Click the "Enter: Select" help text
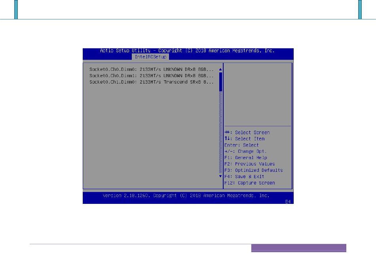The width and height of the screenshot is (376, 266). [x=241, y=145]
